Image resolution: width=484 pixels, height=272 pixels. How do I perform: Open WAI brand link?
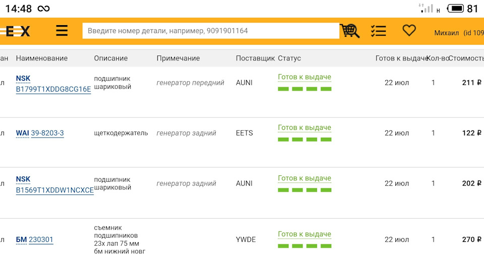[x=22, y=133]
